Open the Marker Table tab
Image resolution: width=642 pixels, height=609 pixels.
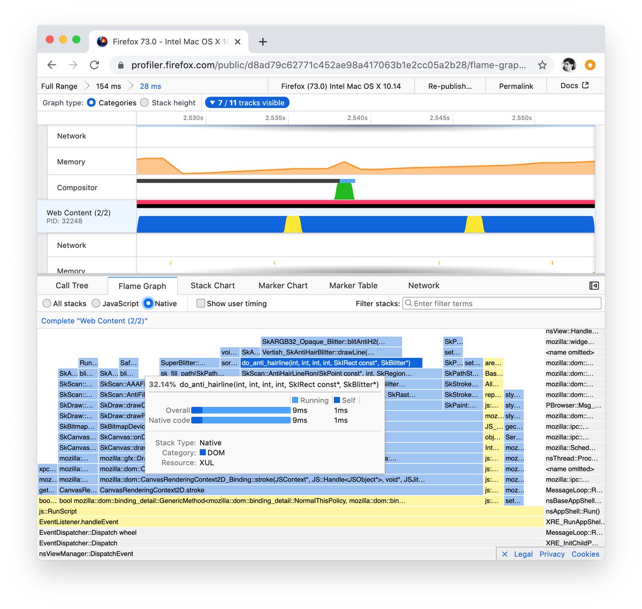(x=354, y=286)
